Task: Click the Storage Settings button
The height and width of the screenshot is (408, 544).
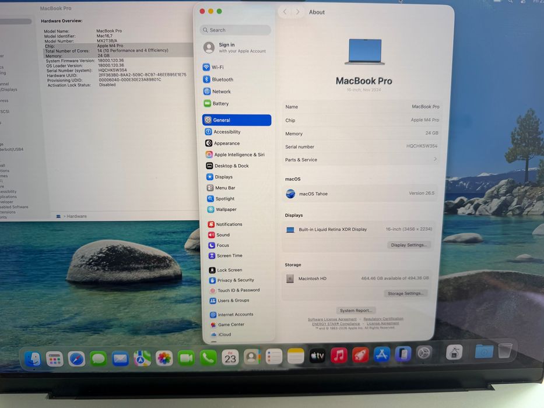Action: (405, 294)
